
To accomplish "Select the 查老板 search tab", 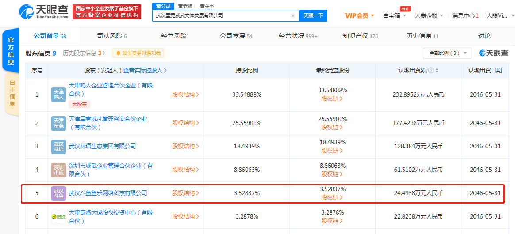I will [185, 6].
